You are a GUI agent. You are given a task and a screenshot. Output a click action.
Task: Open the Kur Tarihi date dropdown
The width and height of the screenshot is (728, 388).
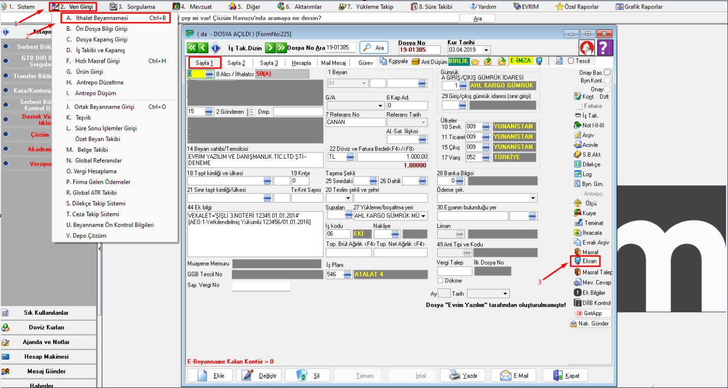click(486, 50)
